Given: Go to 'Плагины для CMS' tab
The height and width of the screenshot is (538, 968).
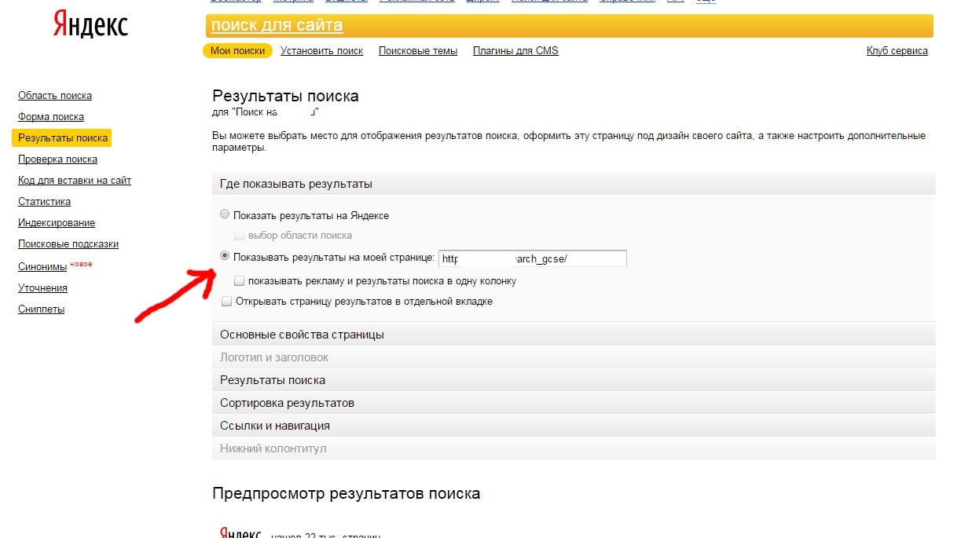Looking at the screenshot, I should click(515, 51).
